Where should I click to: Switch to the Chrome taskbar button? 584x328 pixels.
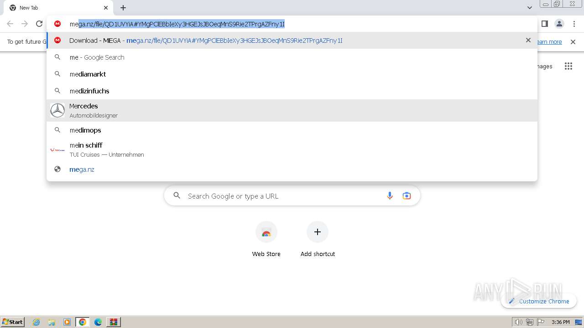tap(83, 322)
